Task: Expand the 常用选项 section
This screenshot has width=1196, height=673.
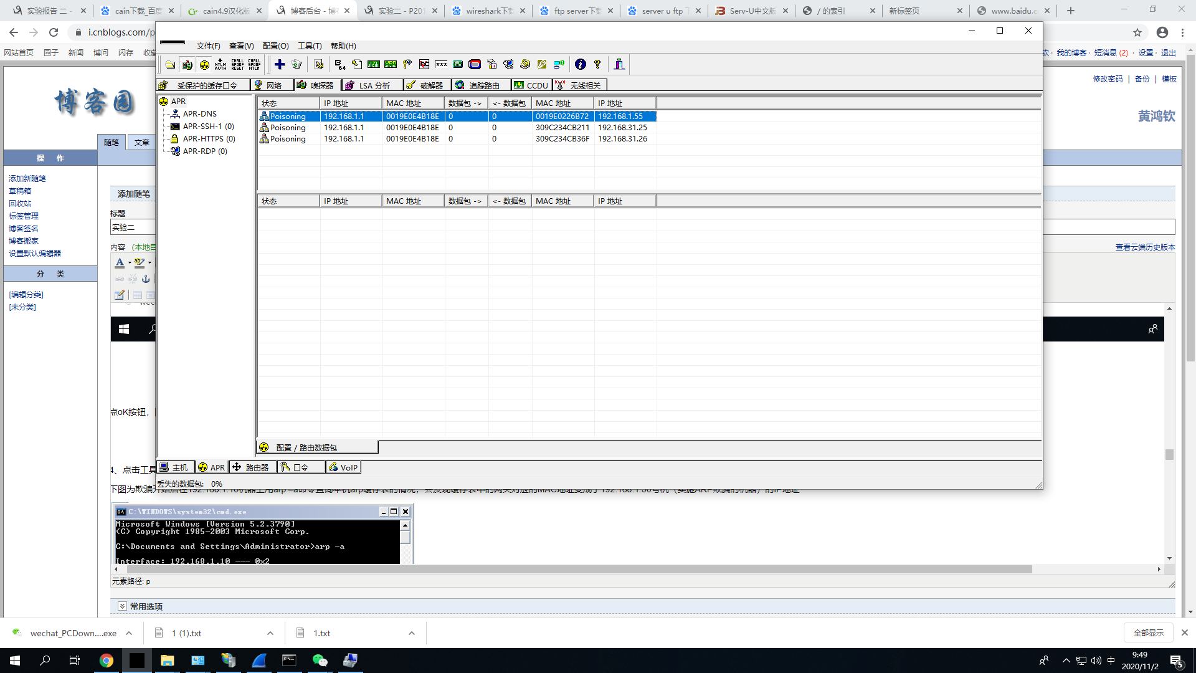Action: (x=123, y=606)
